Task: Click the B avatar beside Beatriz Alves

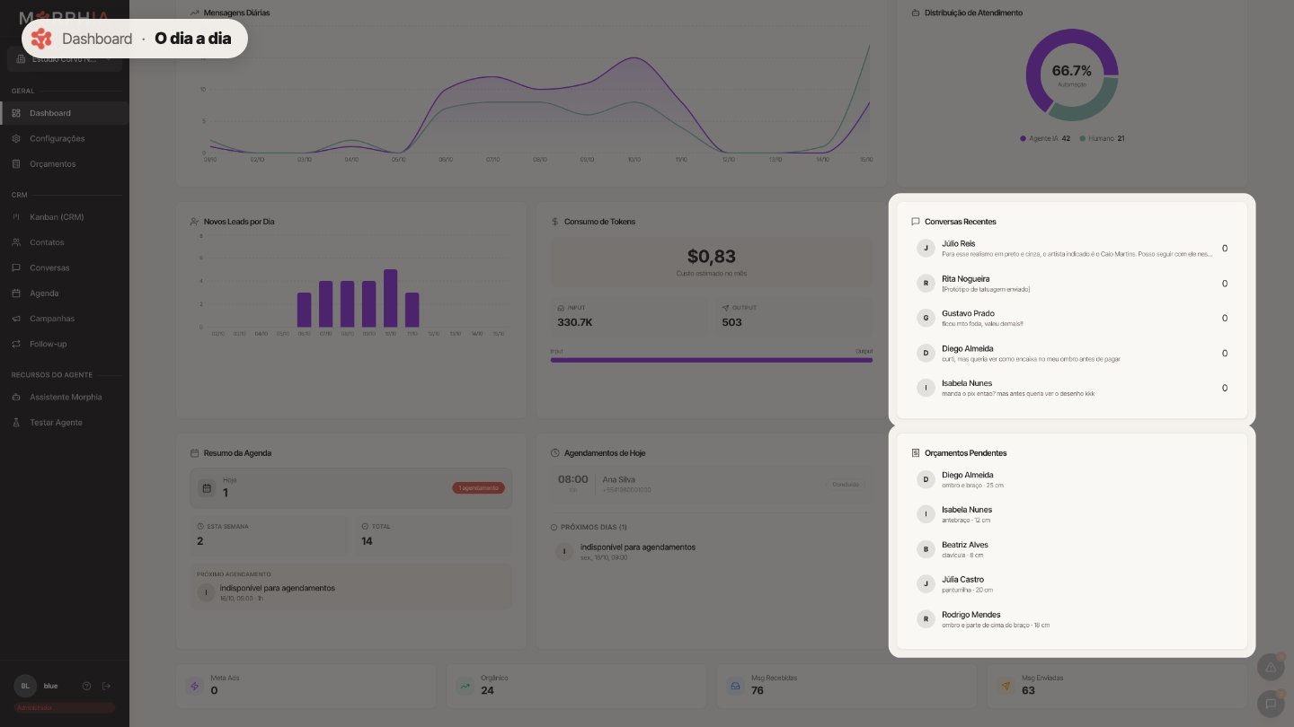Action: [926, 549]
